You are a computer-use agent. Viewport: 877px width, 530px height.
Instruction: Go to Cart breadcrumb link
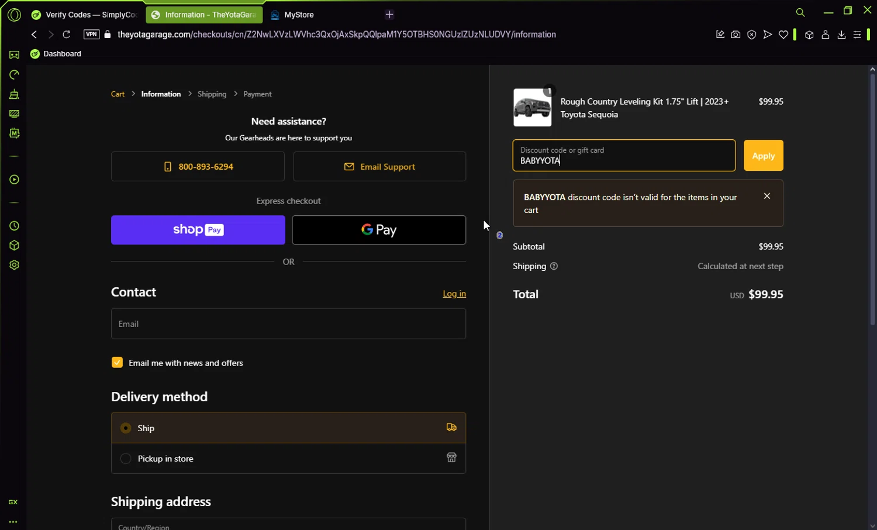coord(118,94)
